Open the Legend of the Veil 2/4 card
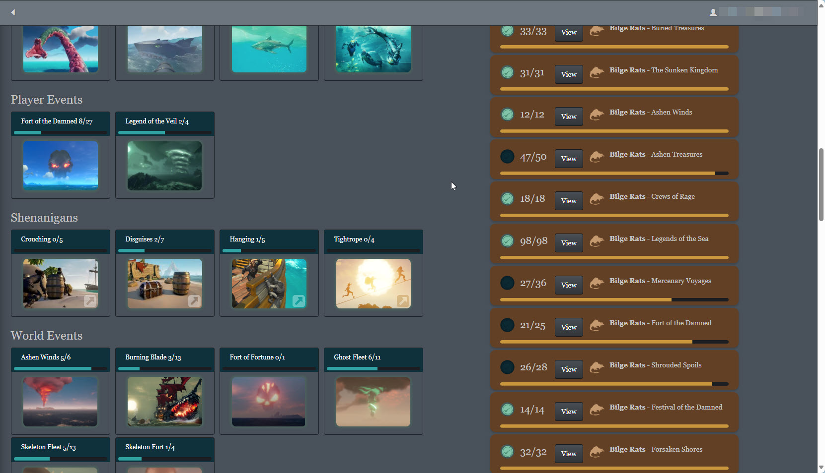 [x=165, y=155]
